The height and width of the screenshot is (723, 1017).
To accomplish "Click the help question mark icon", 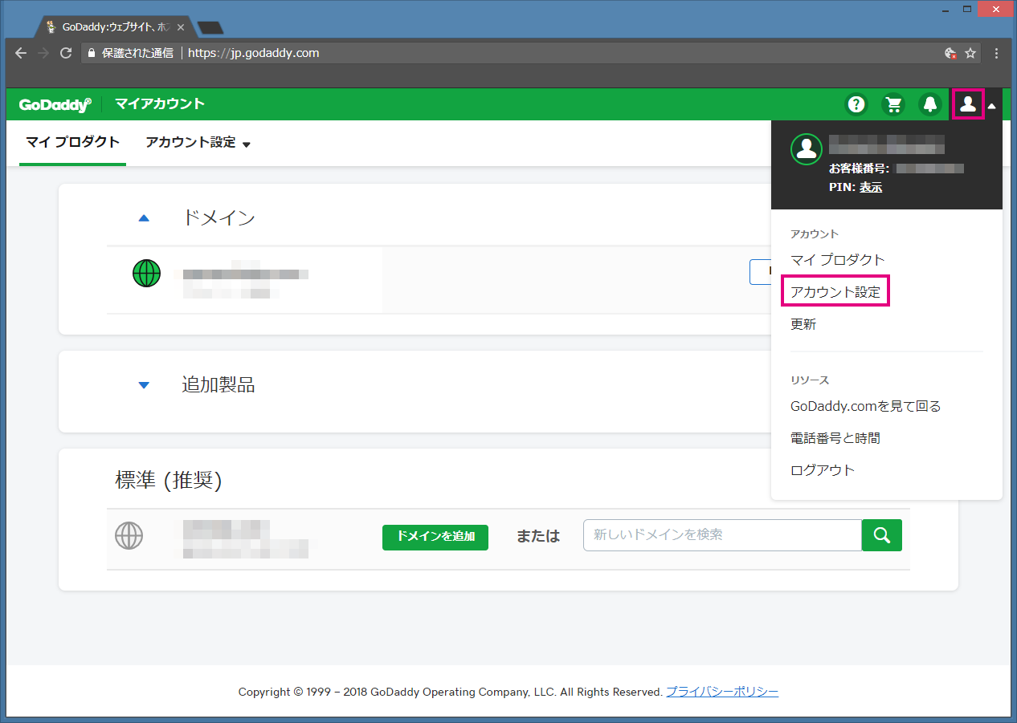I will pyautogui.click(x=856, y=104).
